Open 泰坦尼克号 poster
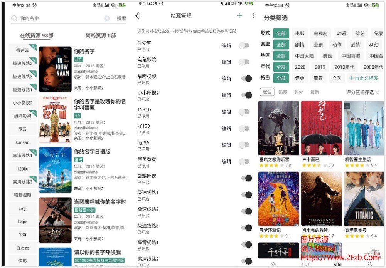Viewport: 386px width, 268px height. pos(364,199)
